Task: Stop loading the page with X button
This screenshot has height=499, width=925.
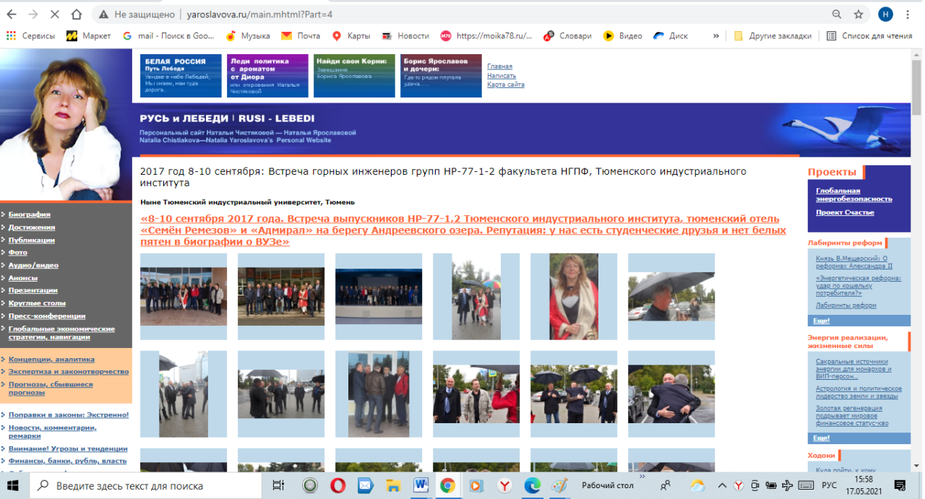Action: click(x=56, y=14)
